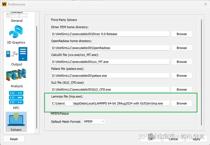Edit the Elmer FEM home directory path
210x145 pixels.
[x=110, y=34]
